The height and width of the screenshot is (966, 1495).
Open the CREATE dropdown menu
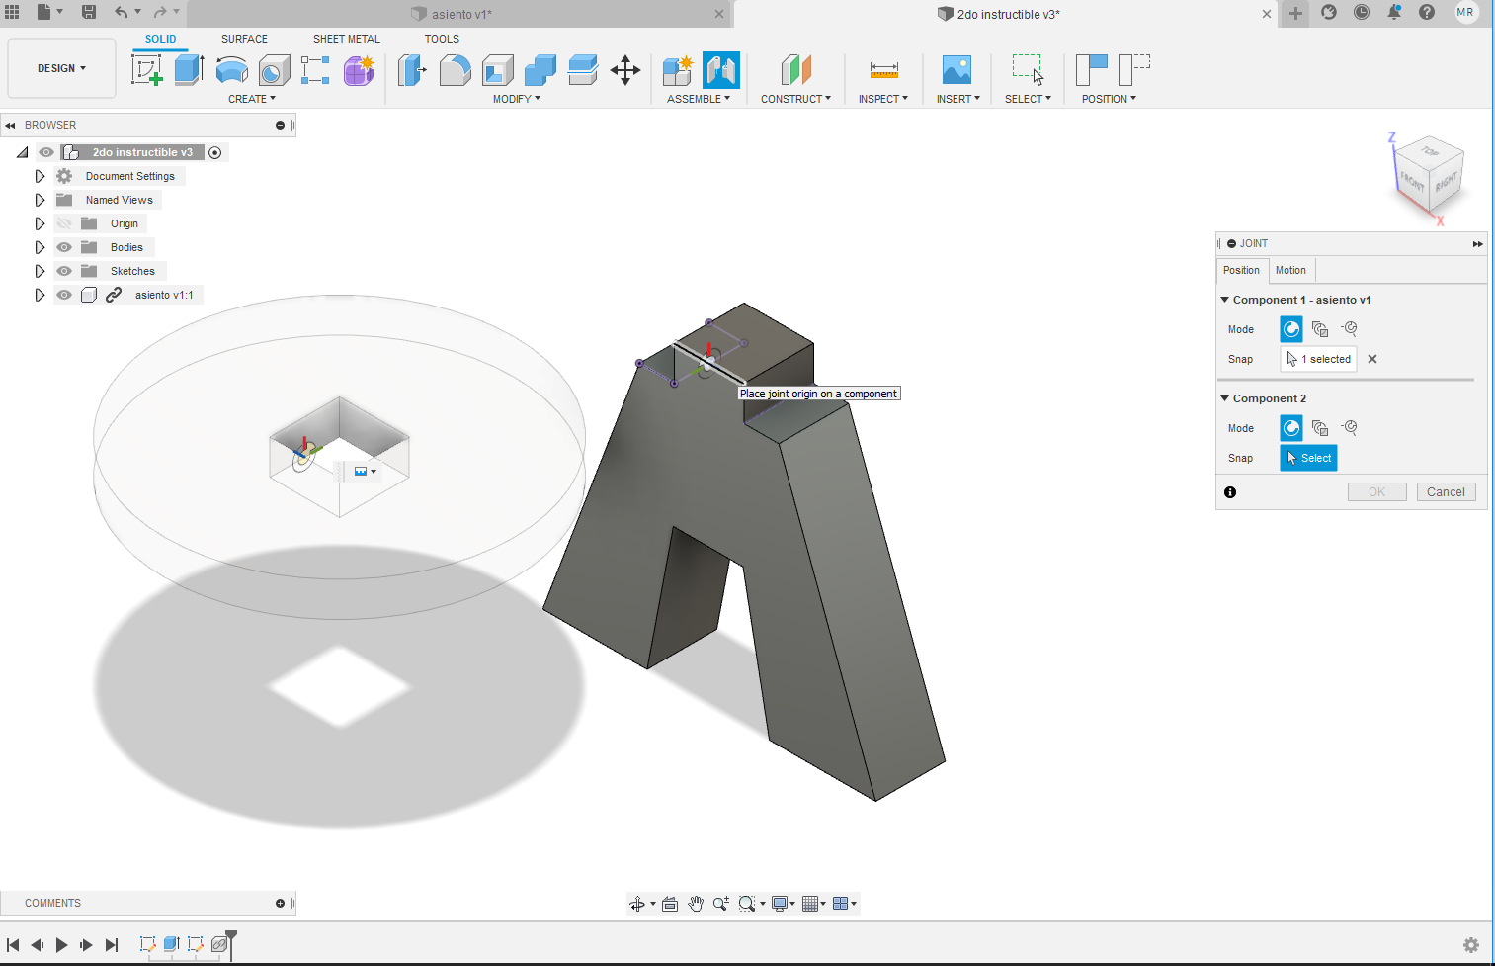pyautogui.click(x=252, y=99)
